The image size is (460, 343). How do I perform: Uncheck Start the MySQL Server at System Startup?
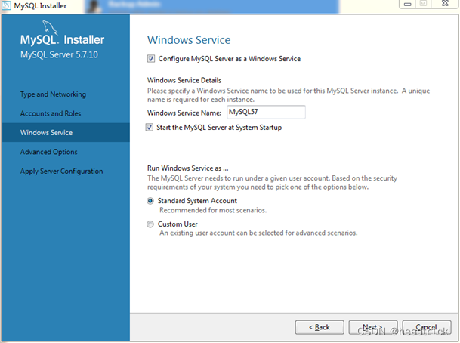[150, 128]
